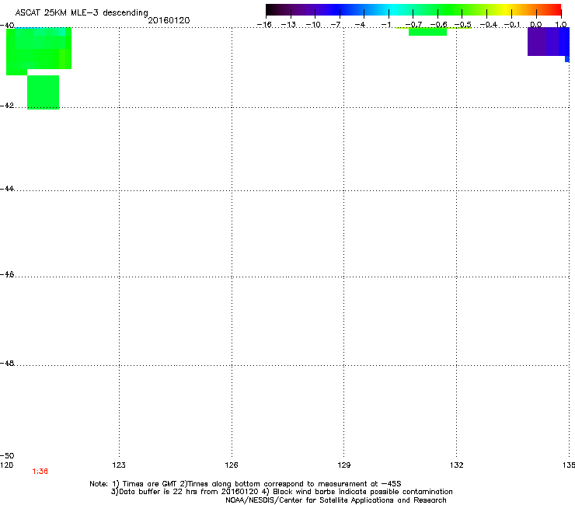The width and height of the screenshot is (575, 505).
Task: Select the color bar label 1.0
Action: point(561,25)
